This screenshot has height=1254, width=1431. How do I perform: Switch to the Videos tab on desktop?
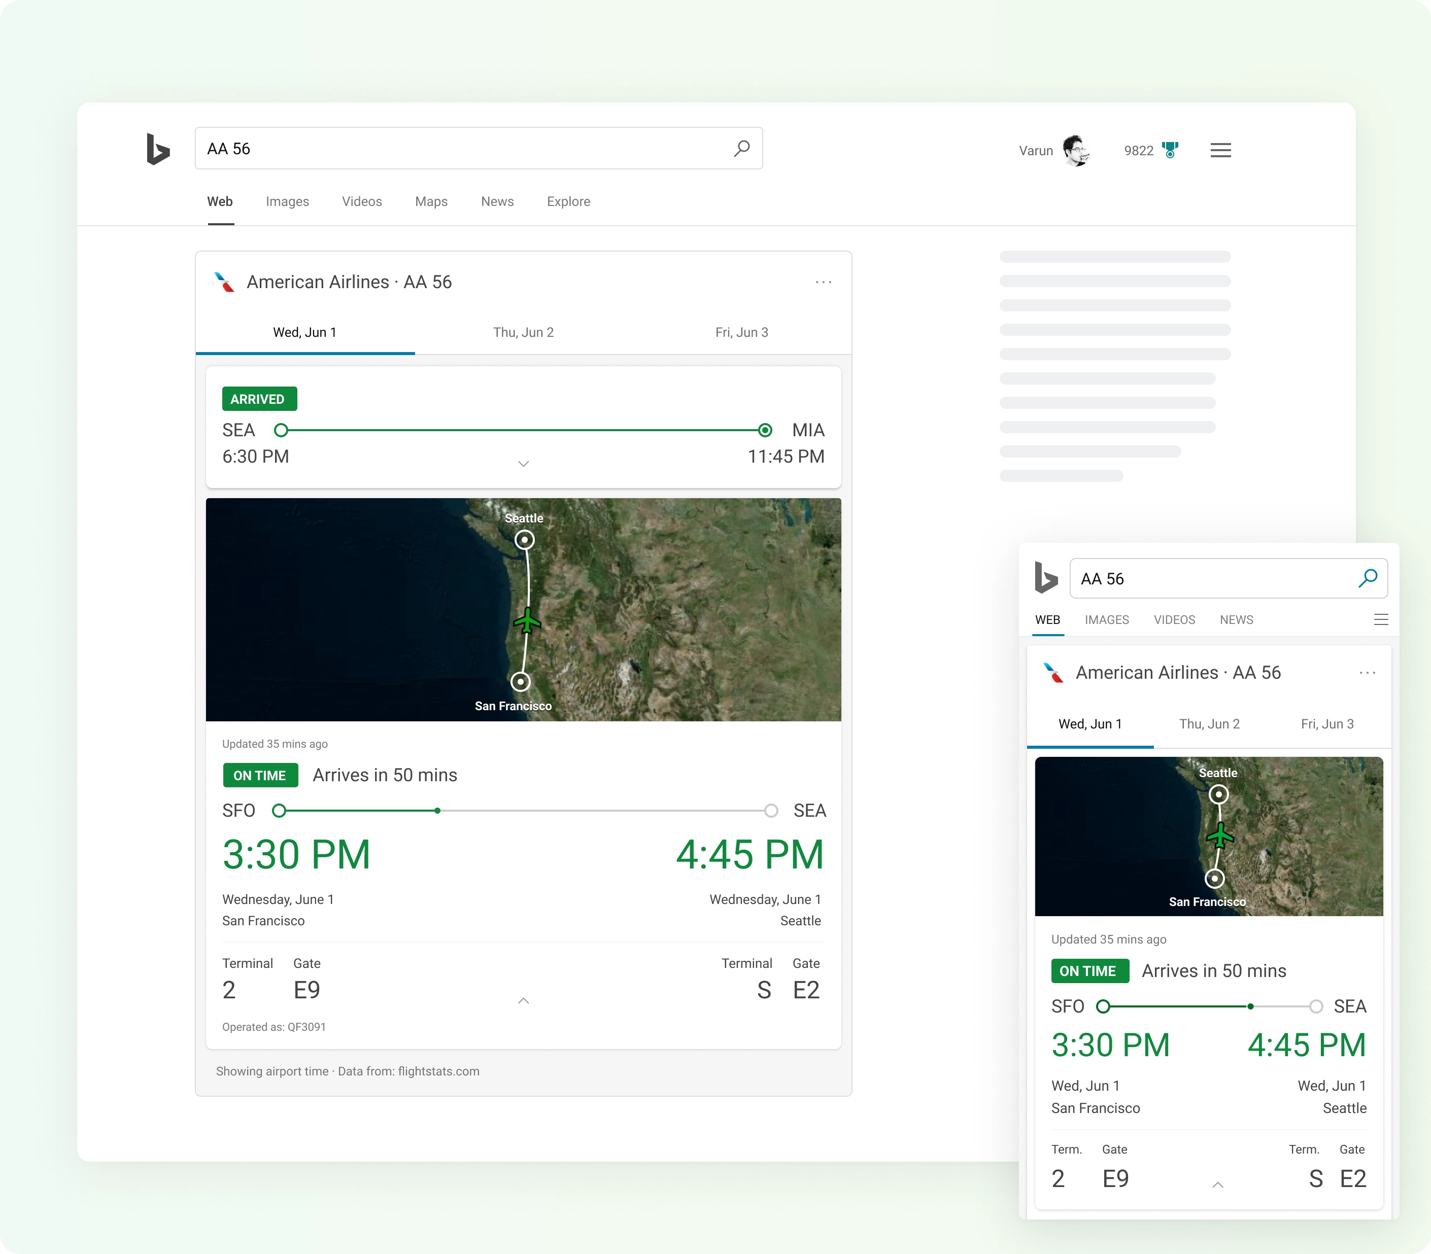click(362, 201)
